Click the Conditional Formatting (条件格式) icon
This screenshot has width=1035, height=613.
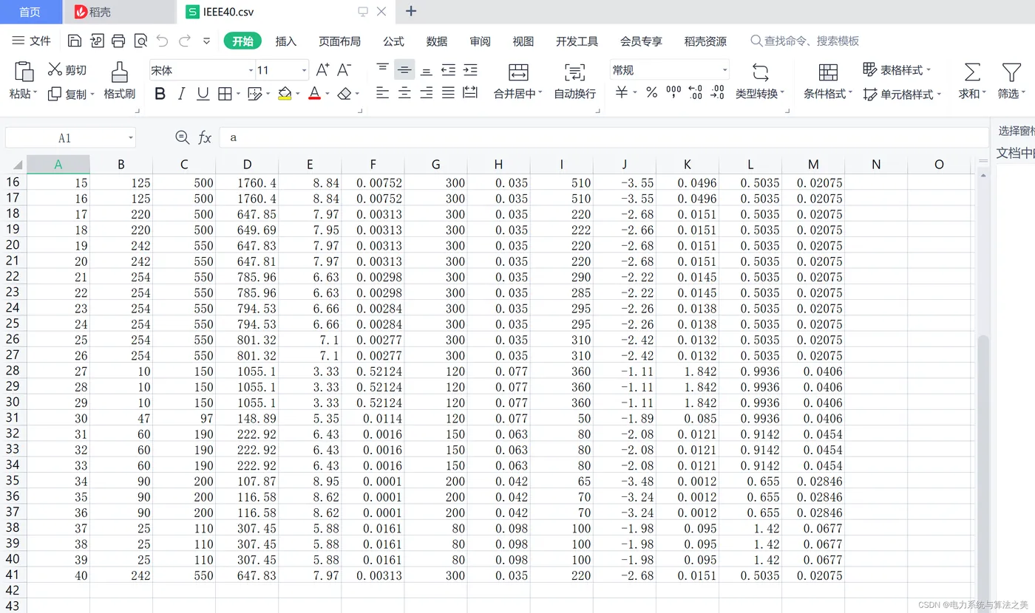coord(829,72)
